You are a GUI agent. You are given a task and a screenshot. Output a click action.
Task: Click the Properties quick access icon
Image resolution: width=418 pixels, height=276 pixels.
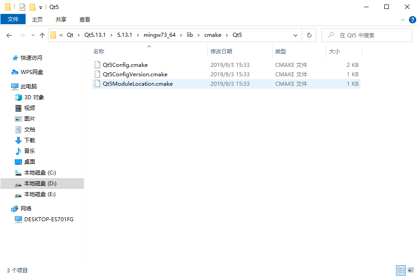(x=22, y=7)
